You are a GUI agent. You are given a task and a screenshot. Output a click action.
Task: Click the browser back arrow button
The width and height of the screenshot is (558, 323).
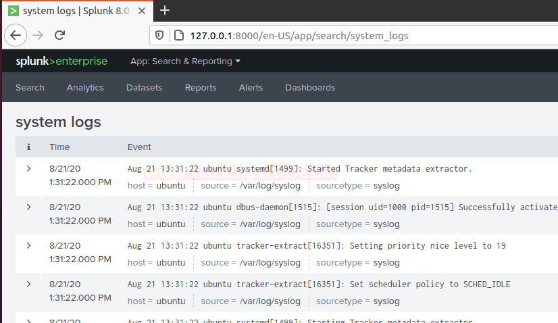16,35
